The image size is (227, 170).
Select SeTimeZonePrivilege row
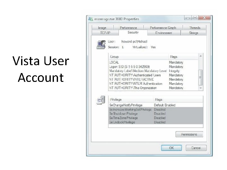(156, 118)
